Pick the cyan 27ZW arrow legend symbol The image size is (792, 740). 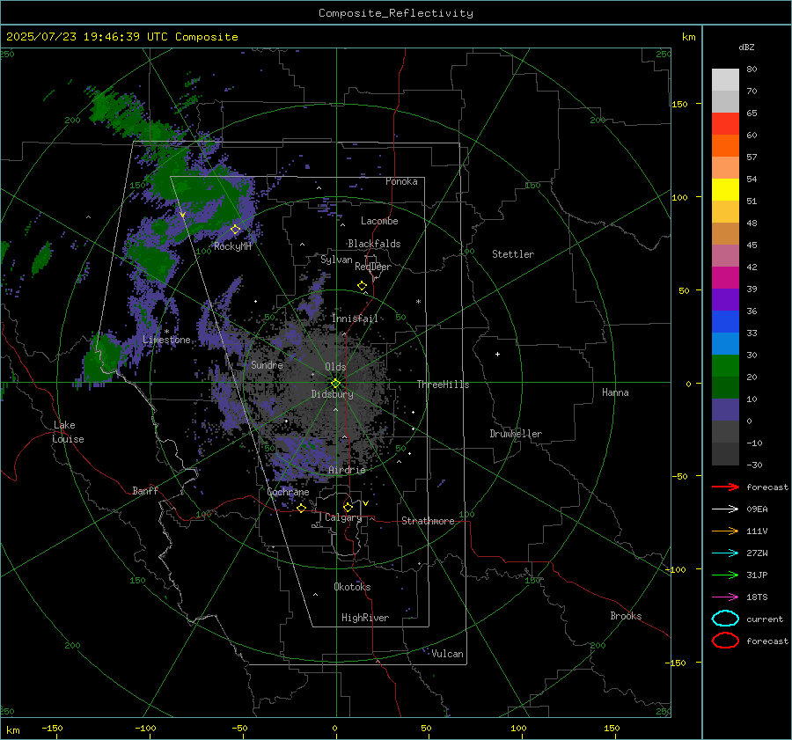[725, 553]
